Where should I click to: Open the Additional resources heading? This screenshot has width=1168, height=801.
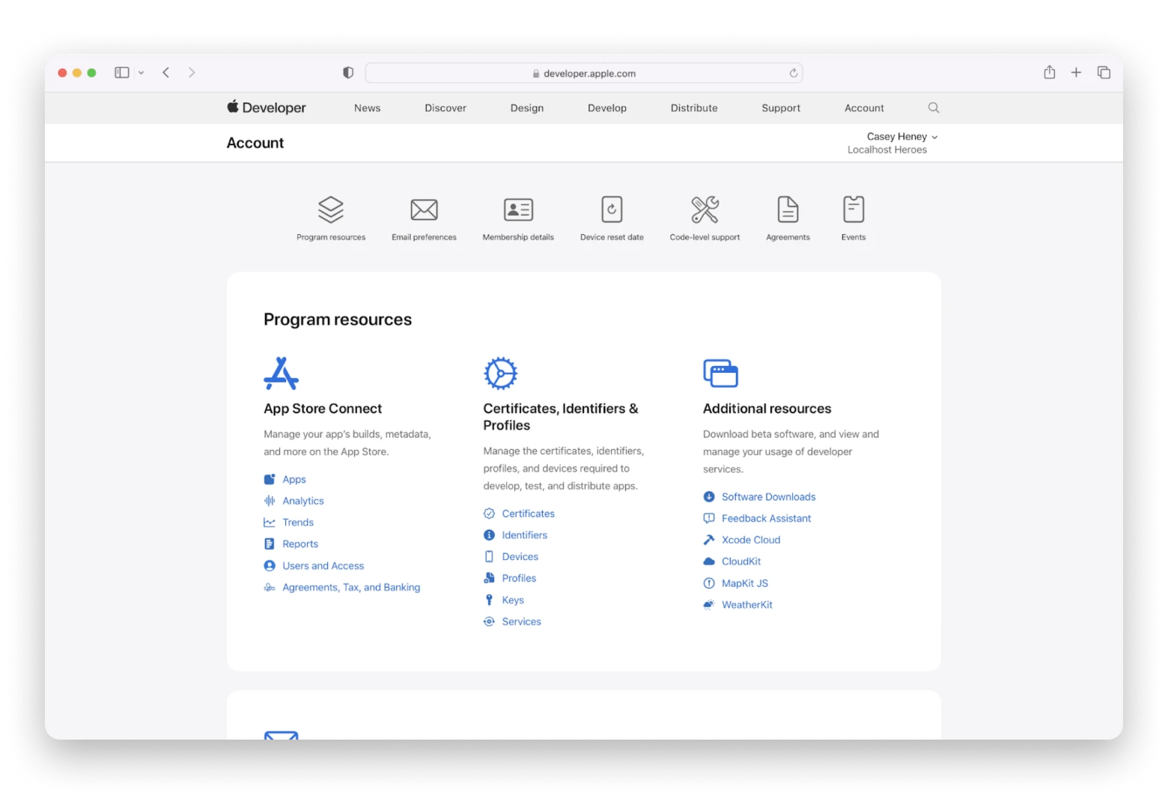pos(767,409)
